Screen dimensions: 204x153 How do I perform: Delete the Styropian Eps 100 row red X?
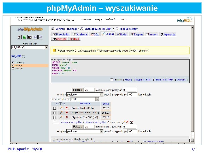(67, 117)
